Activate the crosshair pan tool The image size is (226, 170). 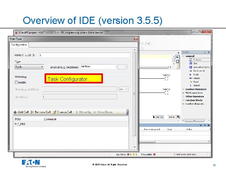pos(158,117)
